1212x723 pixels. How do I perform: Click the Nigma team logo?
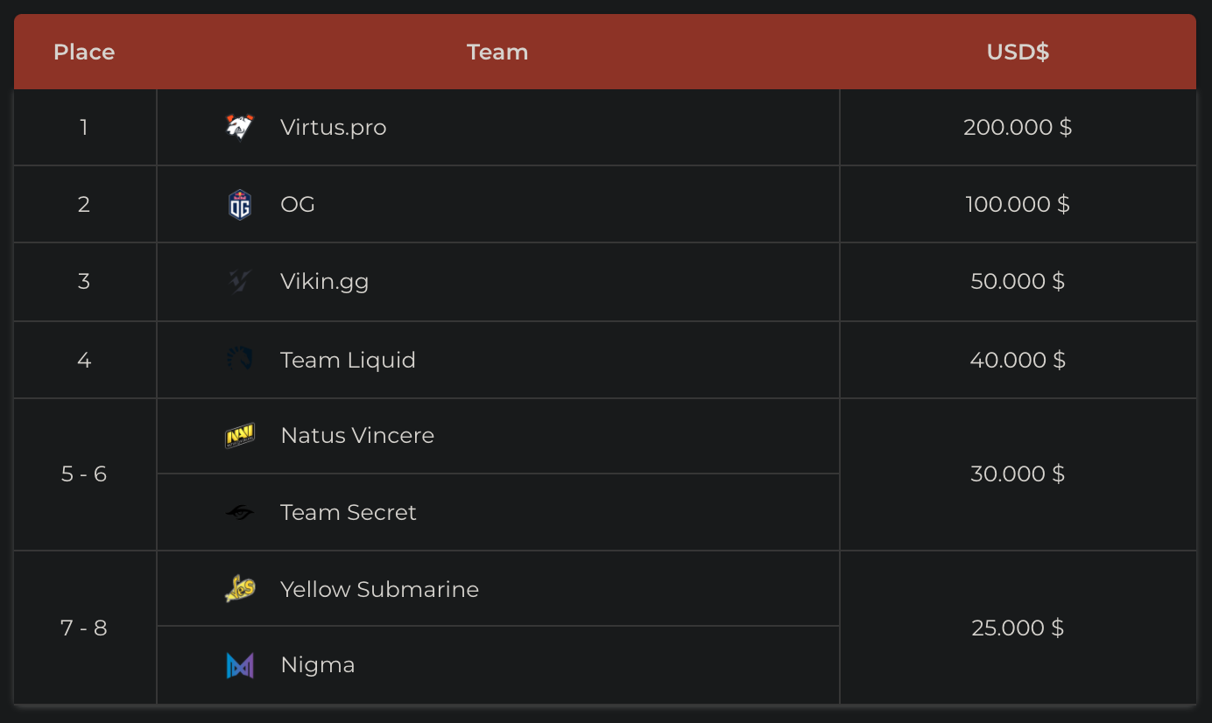click(239, 665)
